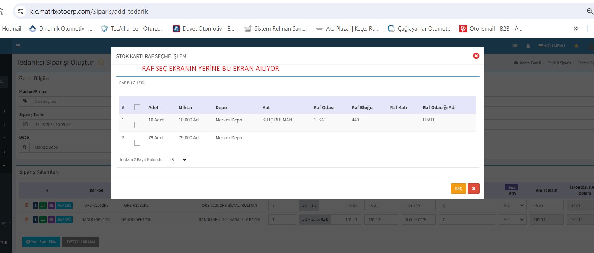Tick the 79 Adet row checkbox
Viewport: 594px width, 253px height.
click(x=137, y=143)
